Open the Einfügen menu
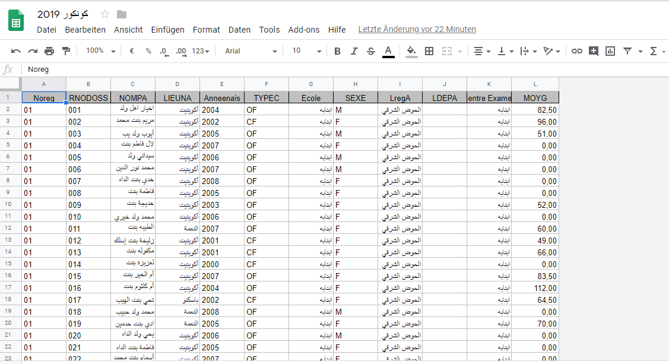The width and height of the screenshot is (669, 364). coord(167,30)
